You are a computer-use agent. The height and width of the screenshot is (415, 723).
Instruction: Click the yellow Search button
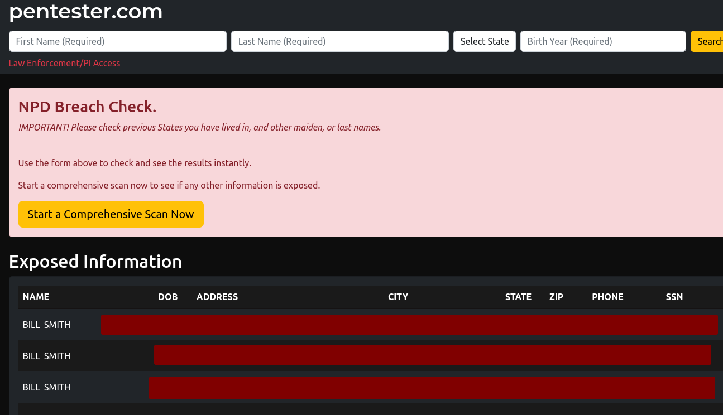point(707,41)
